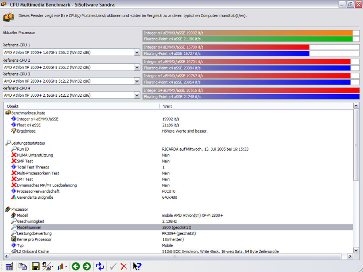Click the grey checkmark OK icon
Screen dimensions: 363x272
(113, 266)
